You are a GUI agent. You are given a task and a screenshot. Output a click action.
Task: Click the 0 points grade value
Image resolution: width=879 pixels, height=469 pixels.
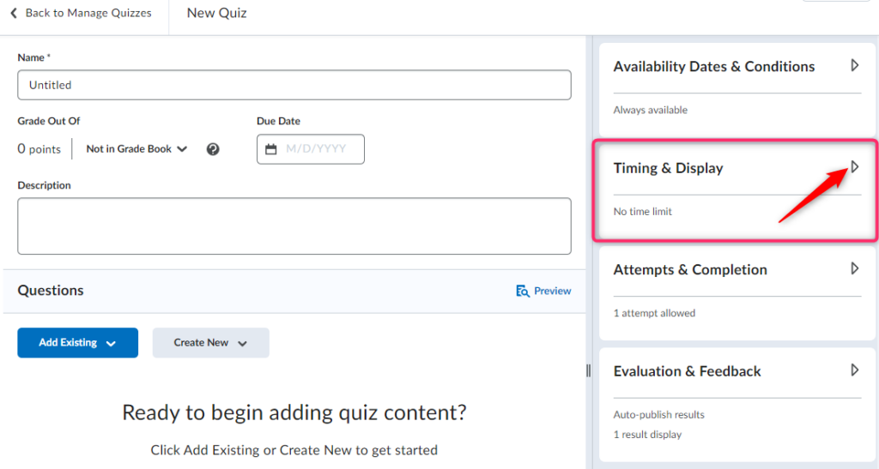39,149
